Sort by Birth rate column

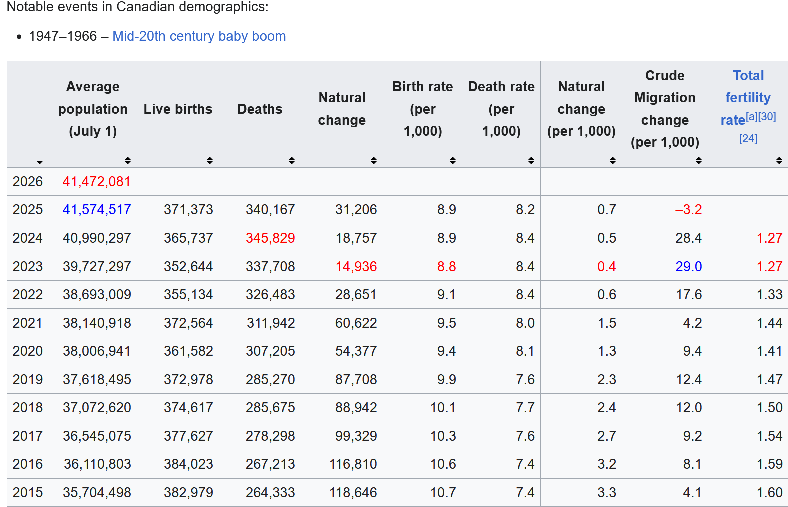(453, 160)
